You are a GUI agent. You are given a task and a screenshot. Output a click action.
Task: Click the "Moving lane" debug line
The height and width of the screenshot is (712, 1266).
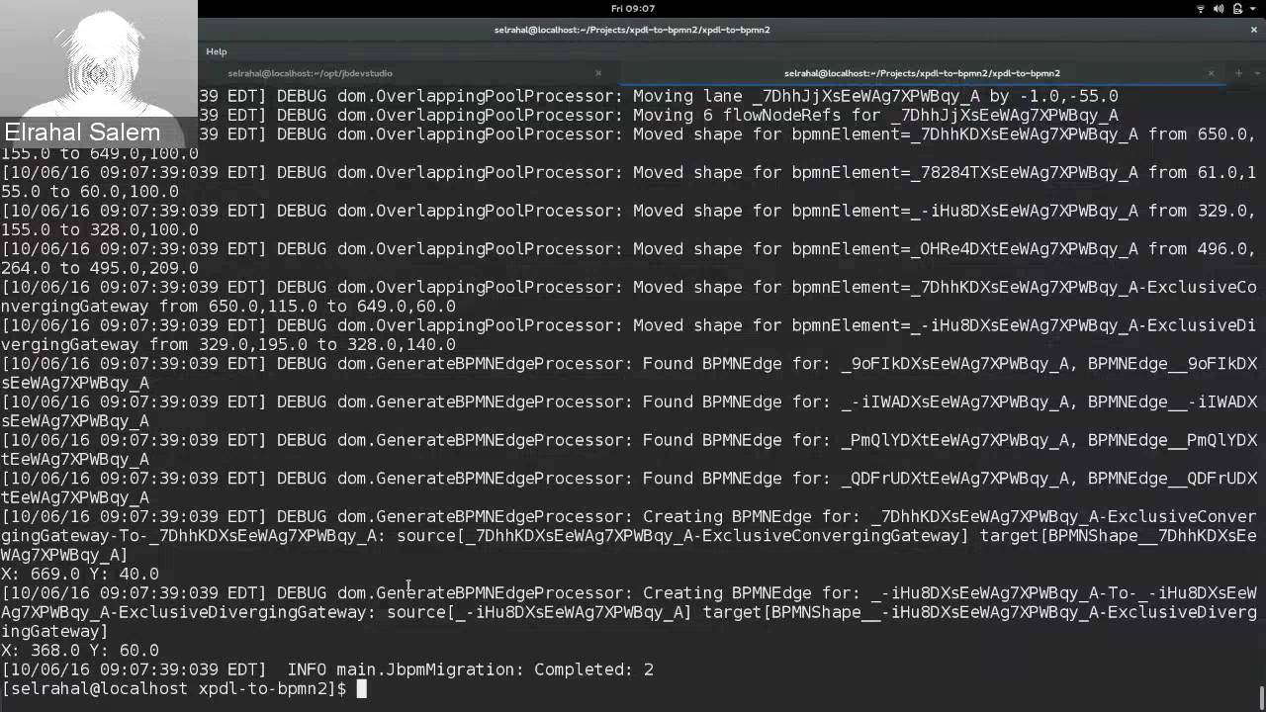click(x=659, y=96)
